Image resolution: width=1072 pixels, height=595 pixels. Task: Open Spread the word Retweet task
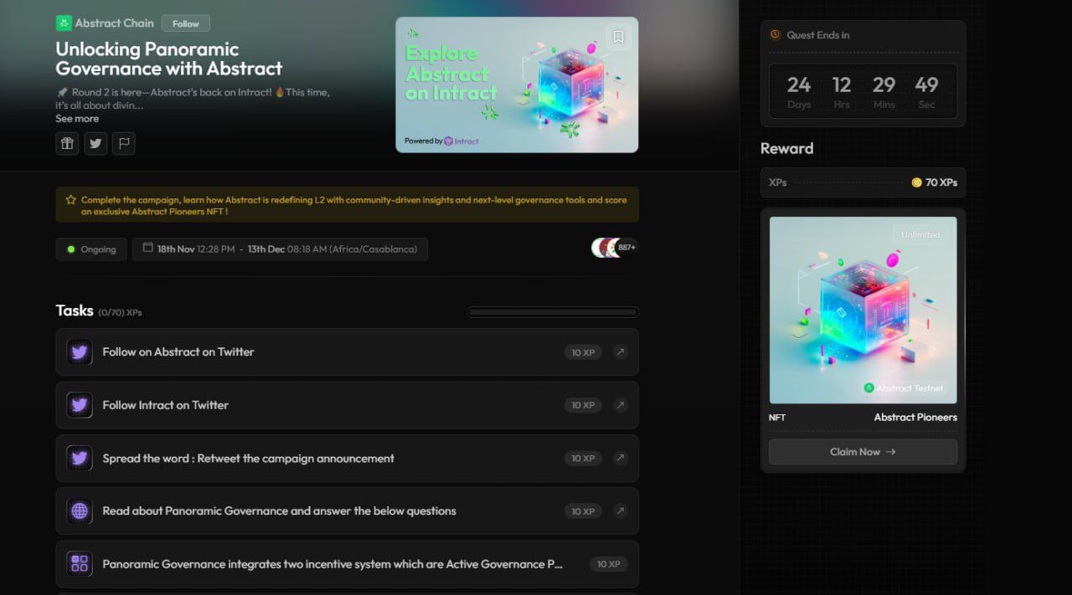click(x=347, y=459)
